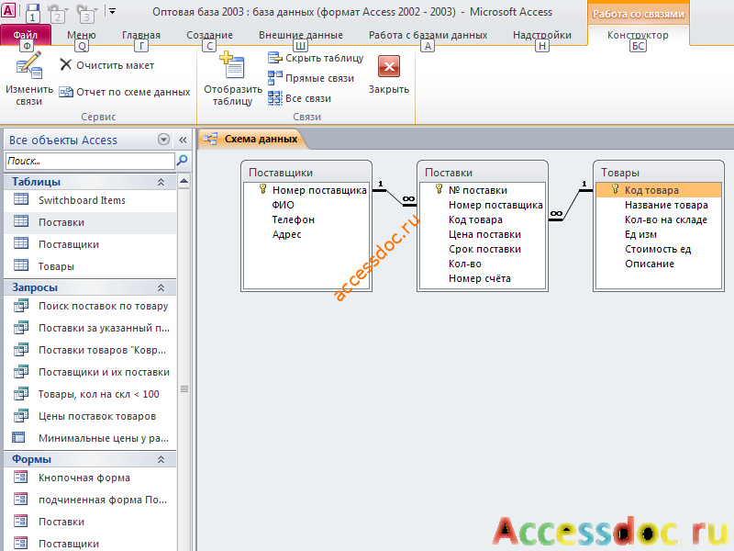Screen dimensions: 734x551
Task: Show Все связи
Action: [x=300, y=98]
